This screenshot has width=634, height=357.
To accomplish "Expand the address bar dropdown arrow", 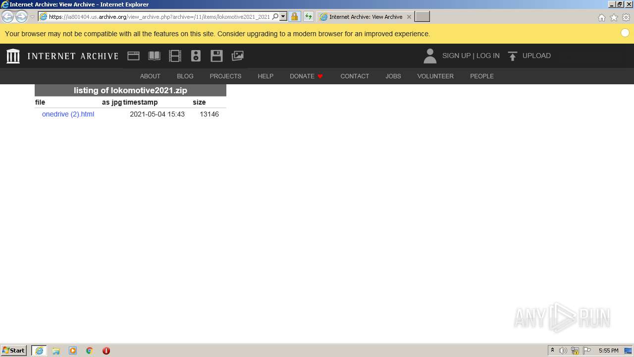I will 283,17.
